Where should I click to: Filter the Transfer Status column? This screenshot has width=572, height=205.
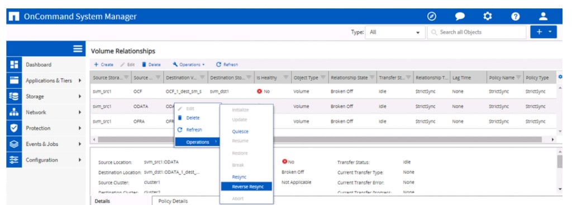[408, 77]
